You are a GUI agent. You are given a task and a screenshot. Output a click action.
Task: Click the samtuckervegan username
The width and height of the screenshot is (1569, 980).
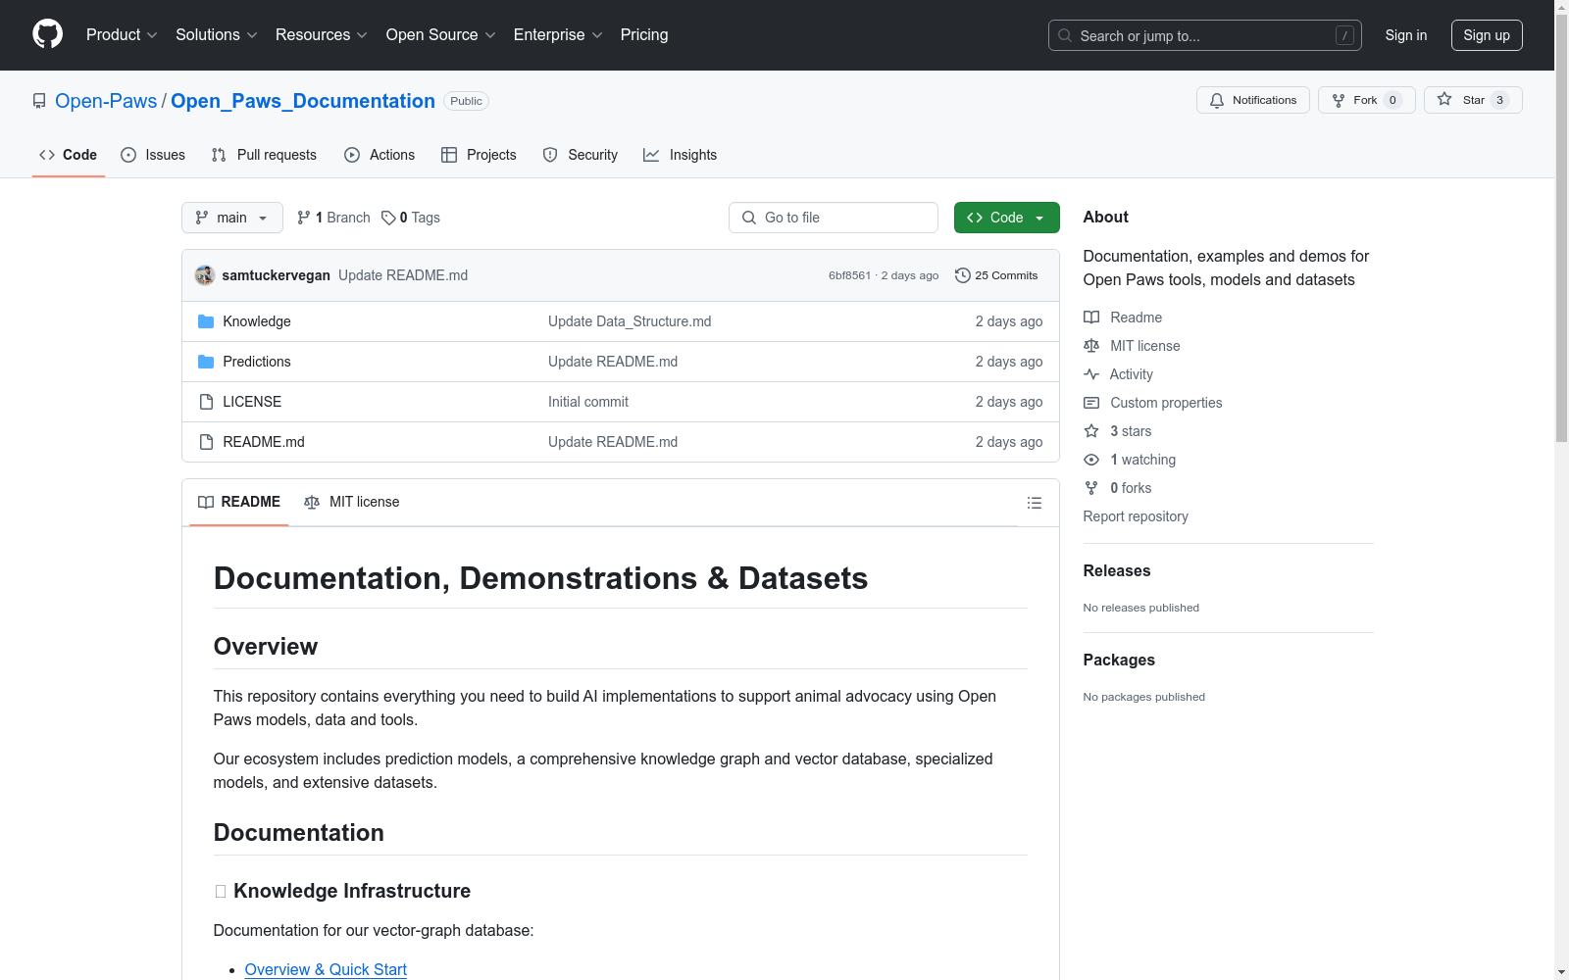pos(277,275)
